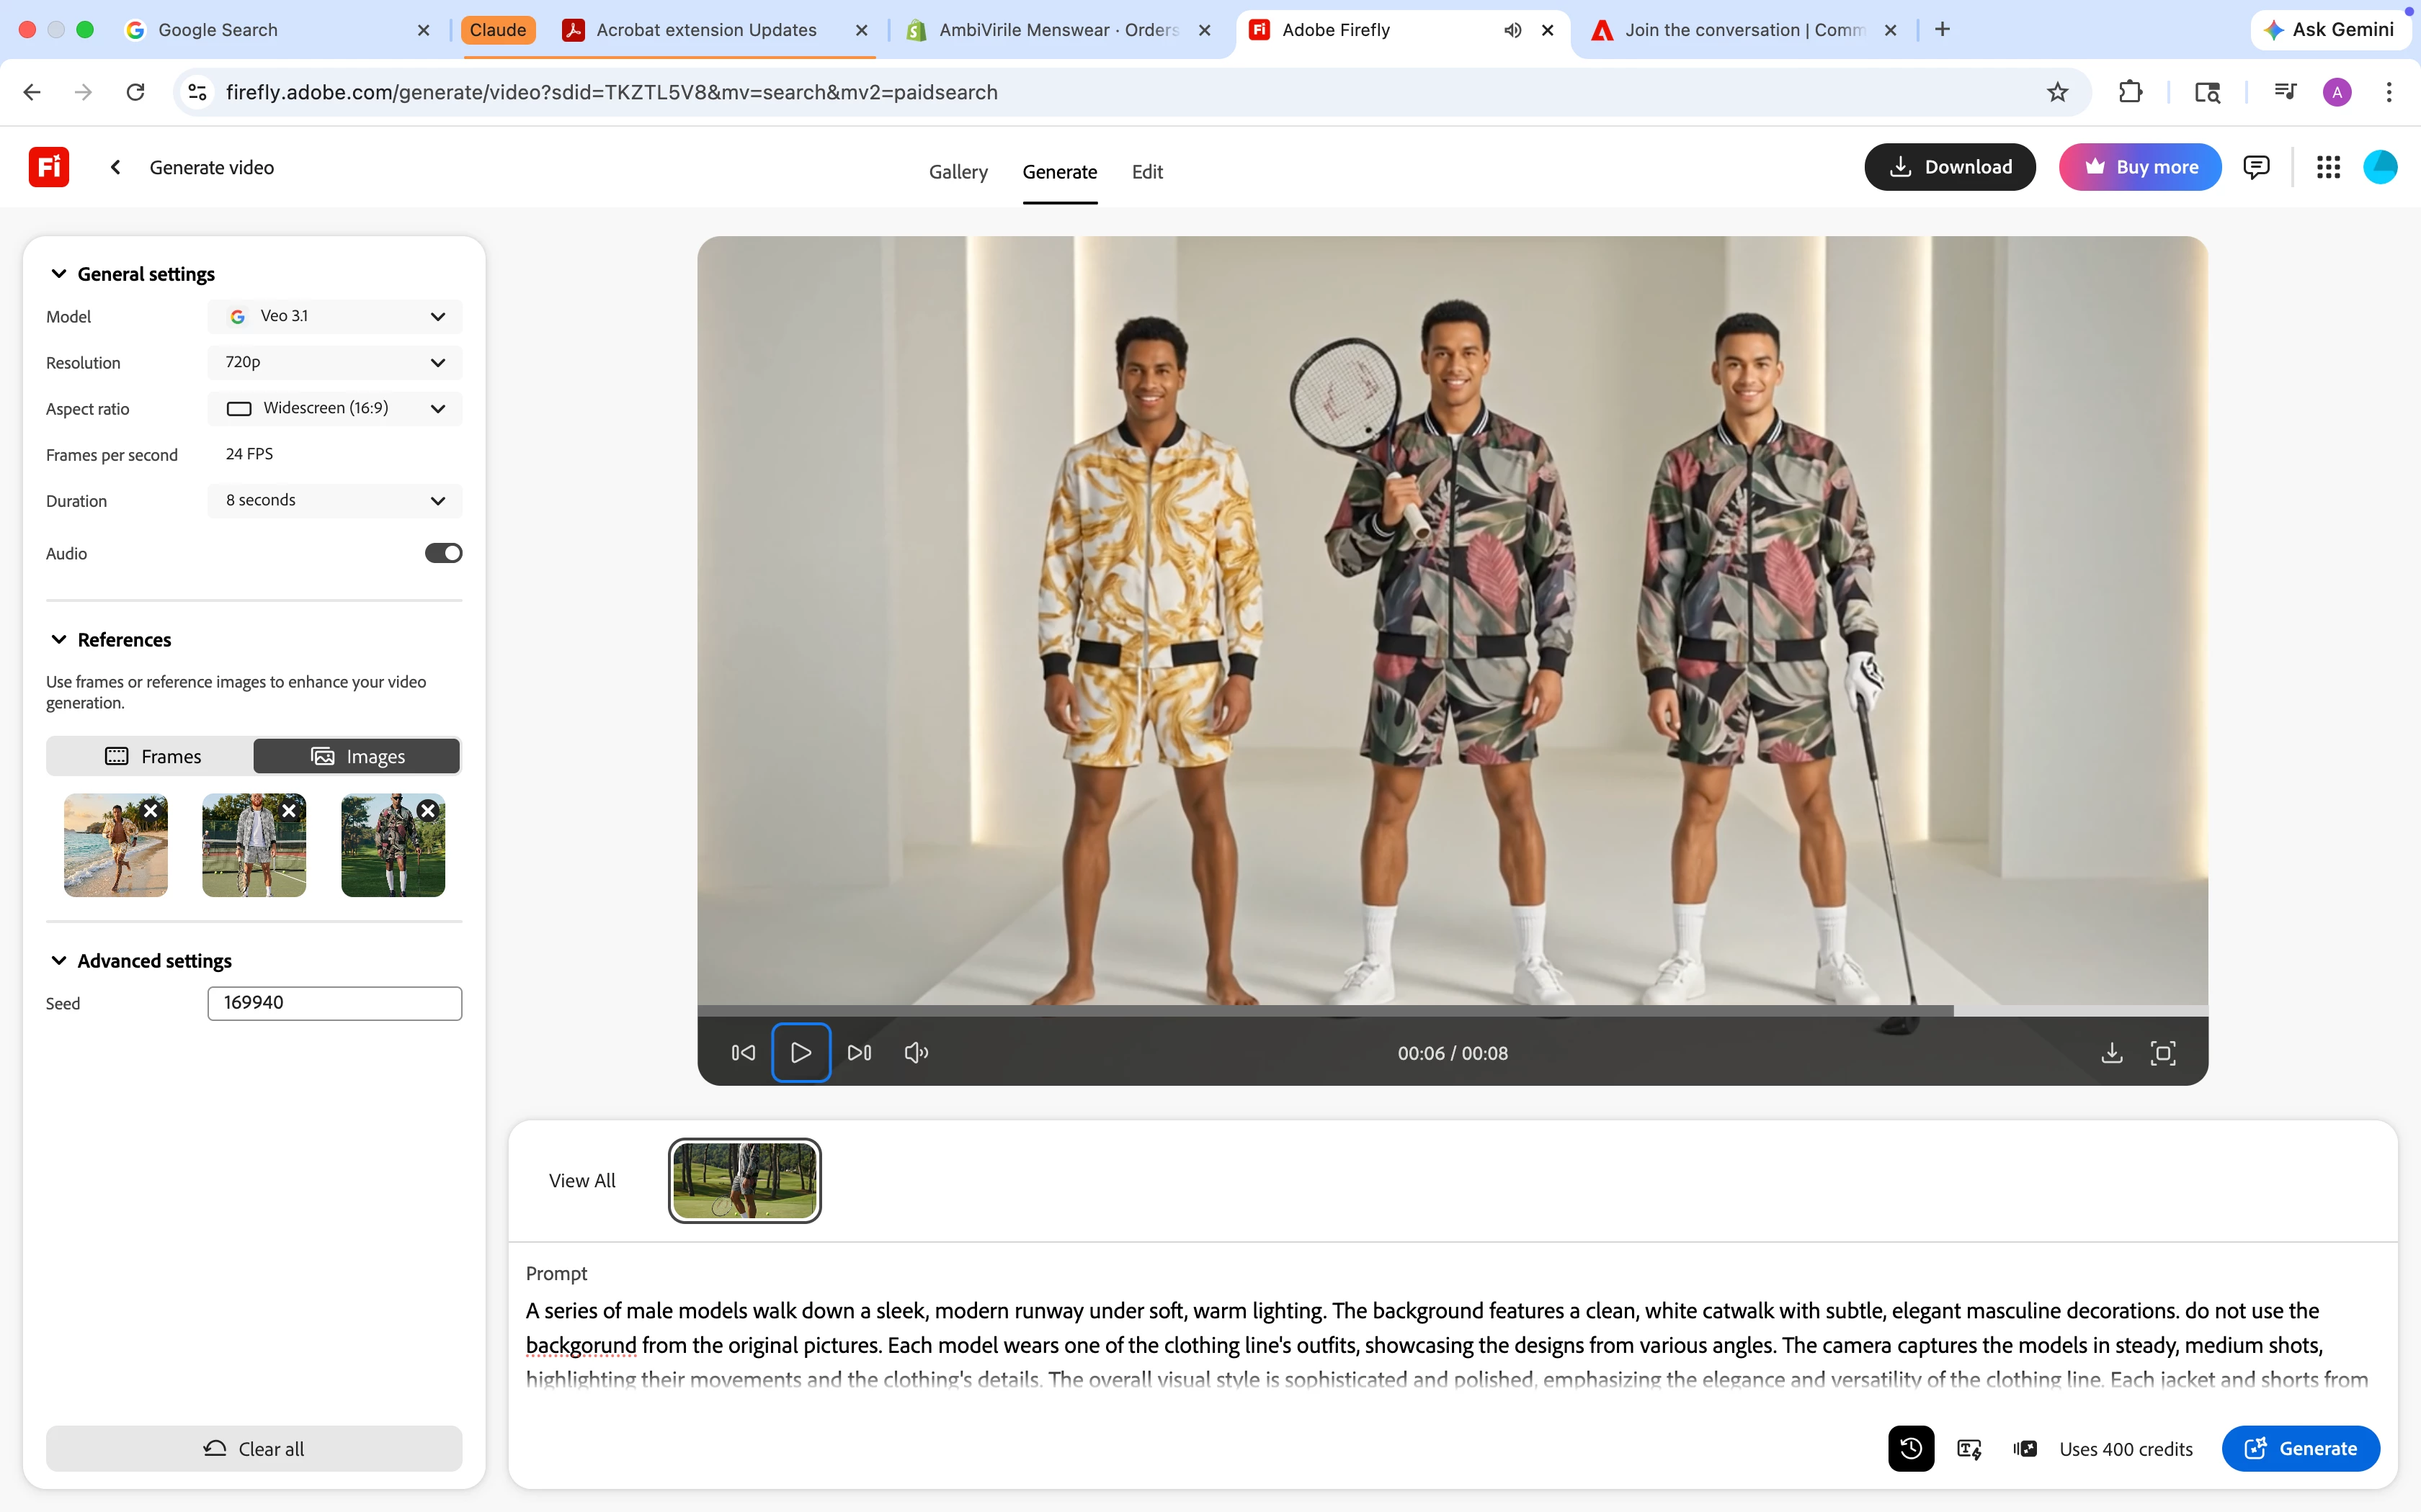2421x1512 pixels.
Task: Skip to the previous frame
Action: [x=744, y=1052]
